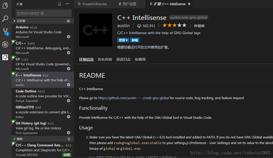Click the Functionality heading
Screen dimensions: 273x158
93,108
